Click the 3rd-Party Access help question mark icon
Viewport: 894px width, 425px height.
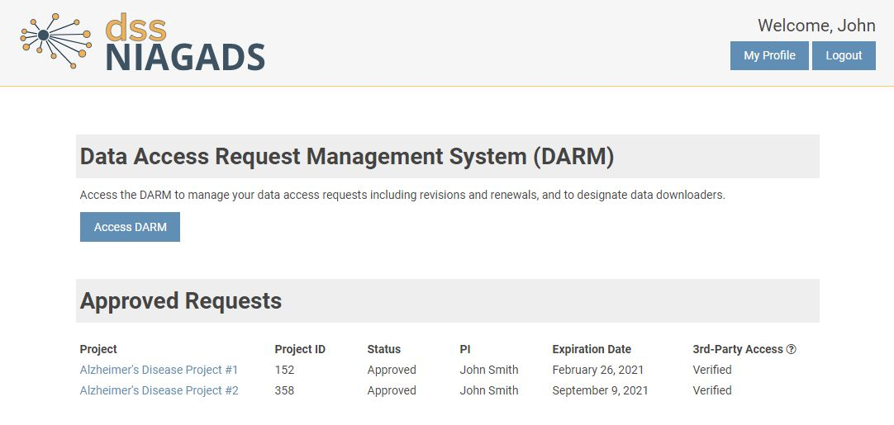[792, 349]
